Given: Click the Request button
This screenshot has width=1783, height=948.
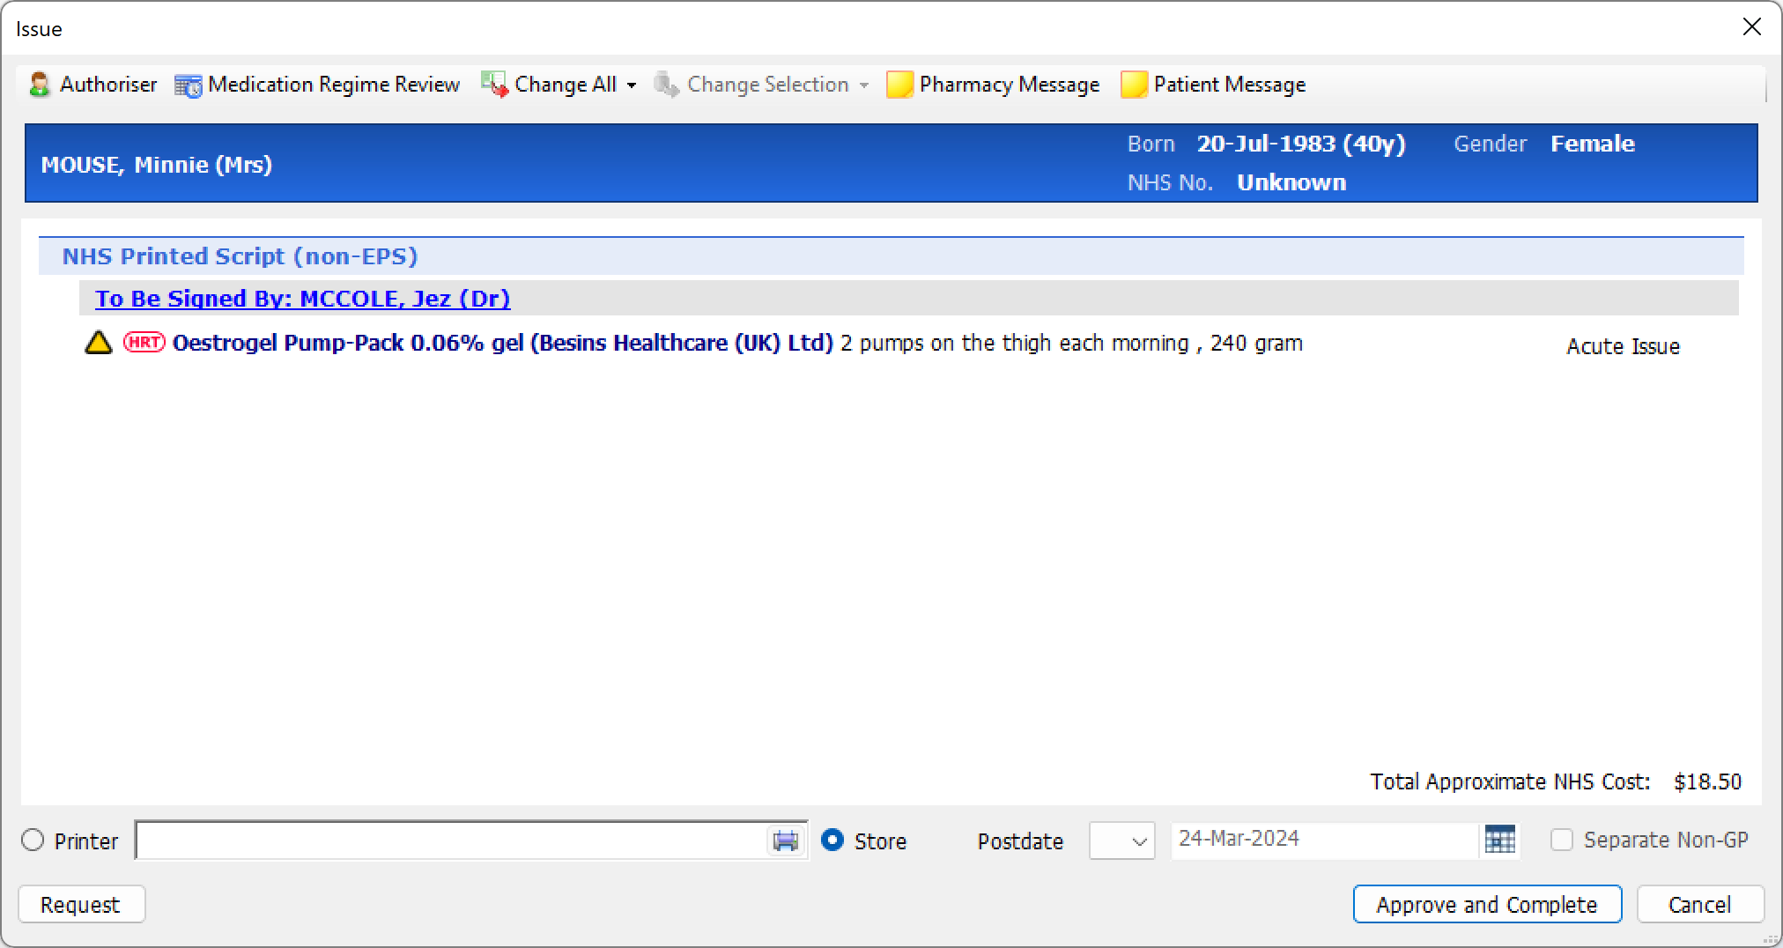Looking at the screenshot, I should pos(81,905).
